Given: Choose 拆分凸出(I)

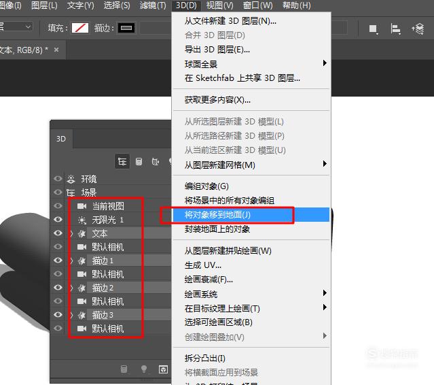Looking at the screenshot, I should pos(251,358).
